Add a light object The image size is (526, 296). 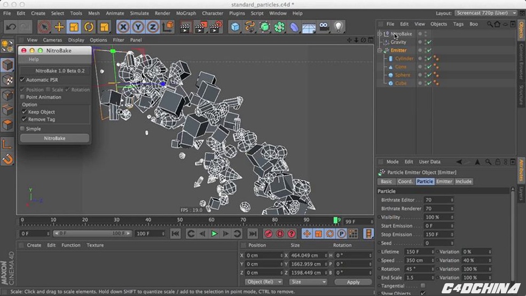point(339,27)
